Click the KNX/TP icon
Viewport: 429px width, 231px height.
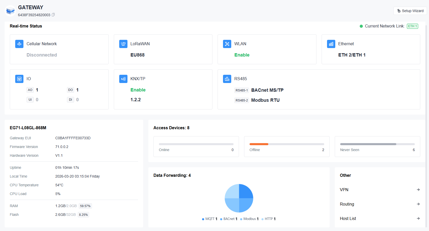(x=123, y=79)
